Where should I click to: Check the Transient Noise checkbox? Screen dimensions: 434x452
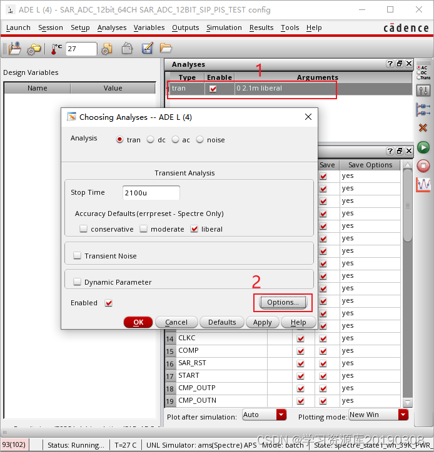[x=78, y=255]
